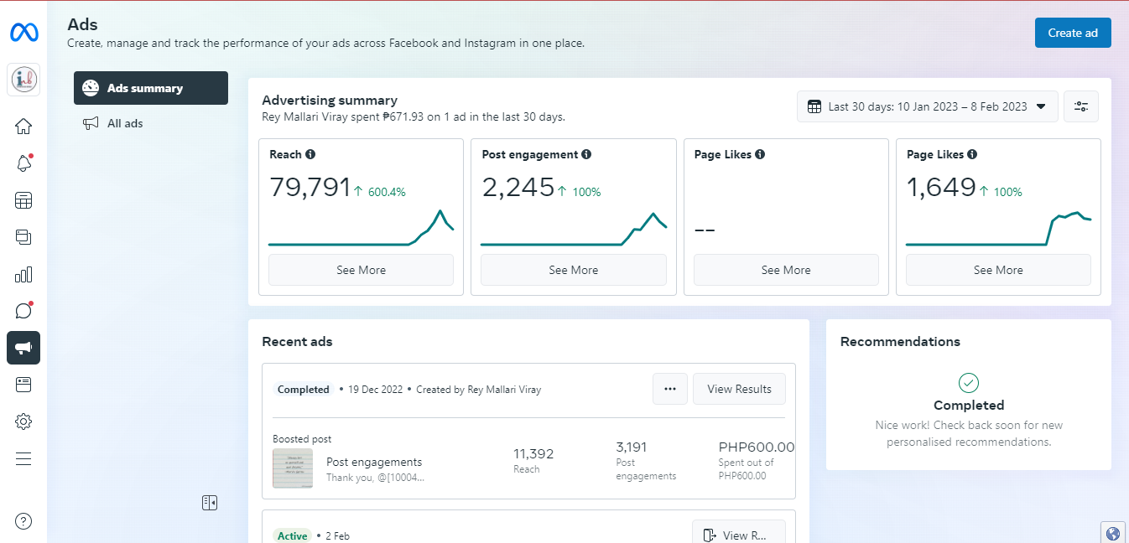Open the Planner grid icon

[x=23, y=200]
